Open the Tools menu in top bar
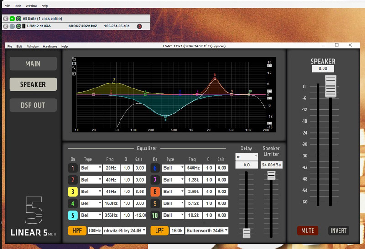 (18, 6)
